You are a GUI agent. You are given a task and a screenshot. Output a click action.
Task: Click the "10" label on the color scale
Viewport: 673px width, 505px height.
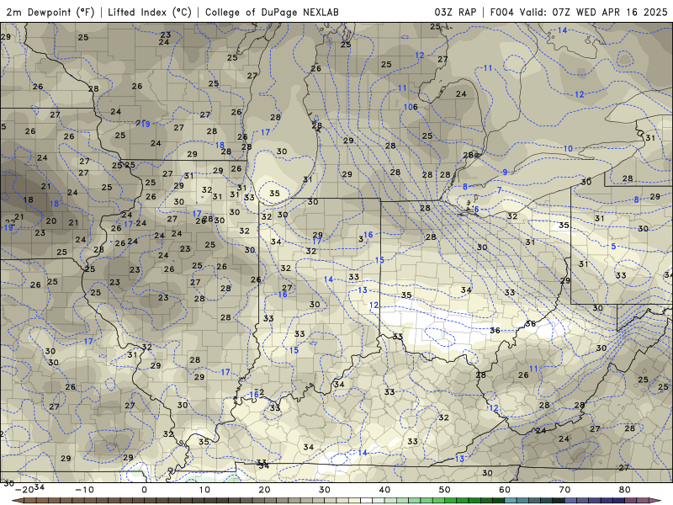204,490
